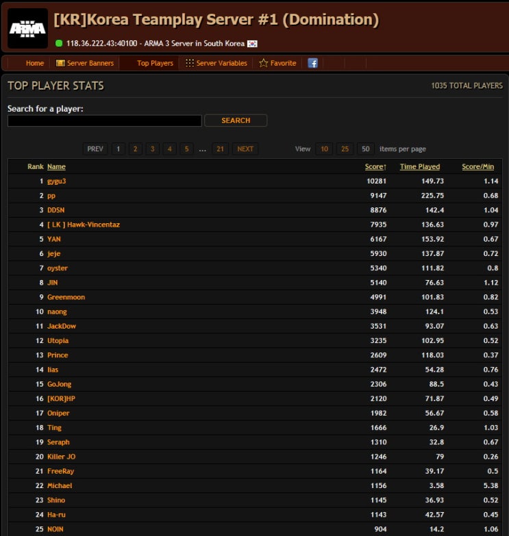
Task: Open player Michael profile
Action: point(60,486)
